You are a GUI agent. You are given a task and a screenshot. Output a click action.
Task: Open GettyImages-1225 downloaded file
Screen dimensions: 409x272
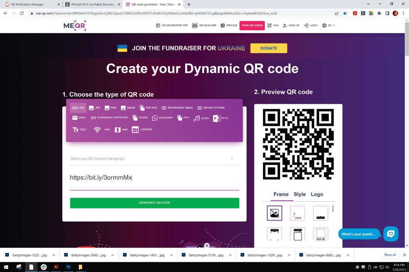27,255
